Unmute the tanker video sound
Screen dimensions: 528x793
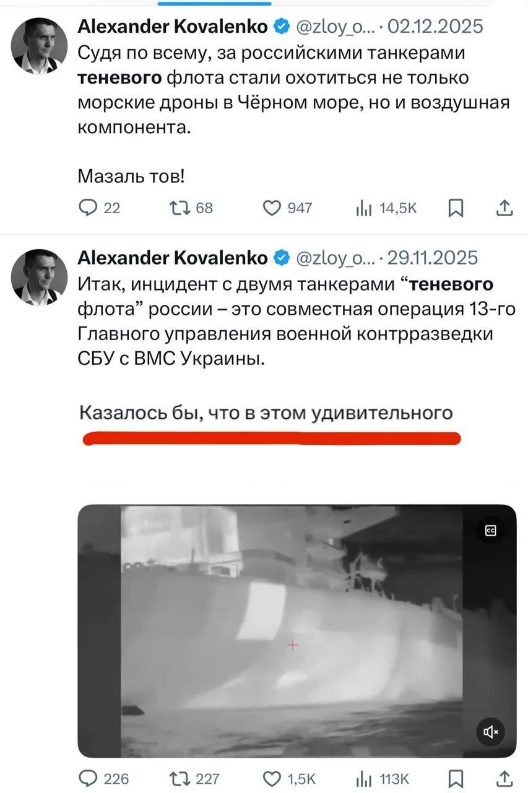(491, 732)
